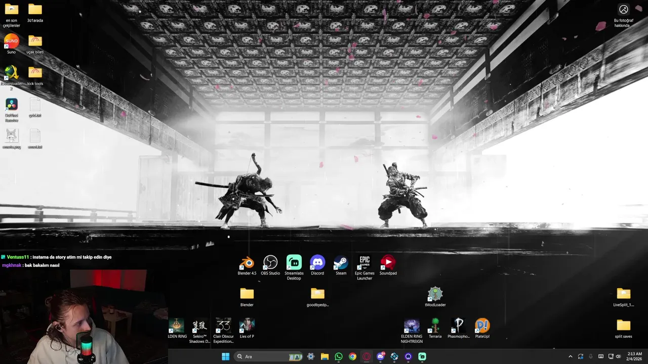Open File Explorer from the taskbar
Image resolution: width=648 pixels, height=364 pixels.
(325, 356)
